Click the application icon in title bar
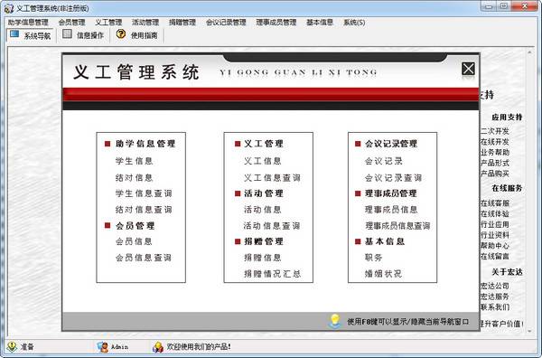This screenshot has width=542, height=358. [9, 8]
